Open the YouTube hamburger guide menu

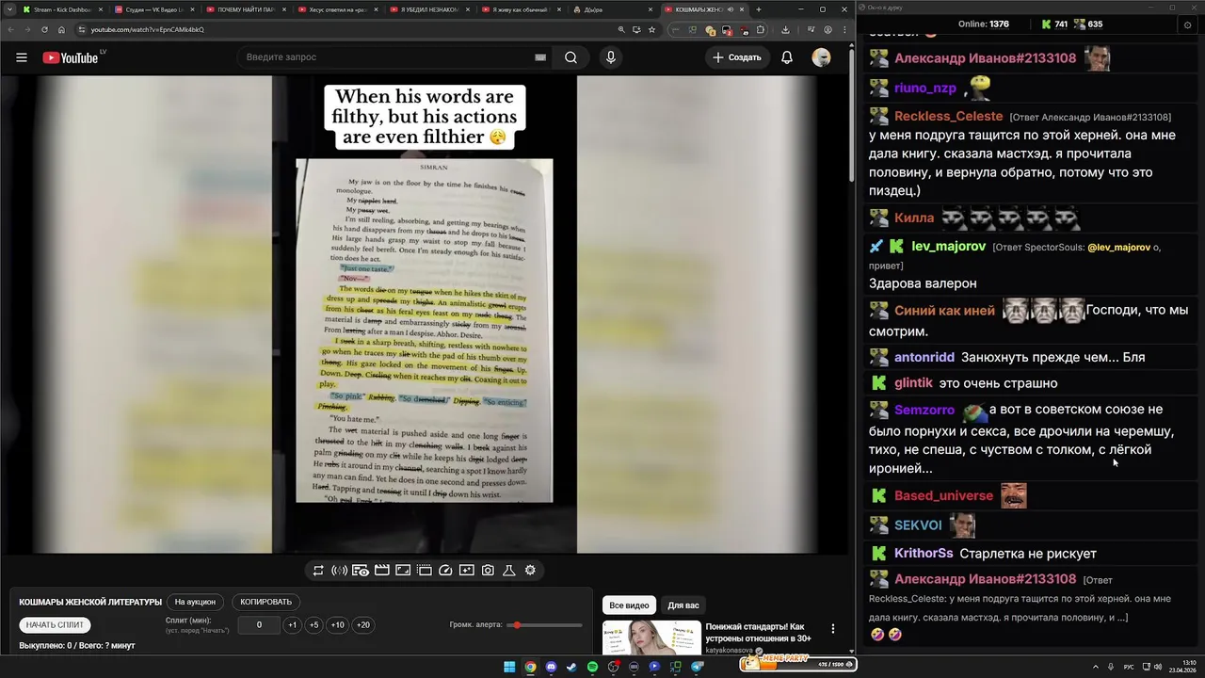[x=21, y=57]
